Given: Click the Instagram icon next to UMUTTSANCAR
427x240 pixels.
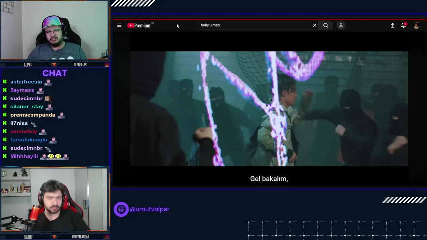Looking at the screenshot, I should [107, 237].
